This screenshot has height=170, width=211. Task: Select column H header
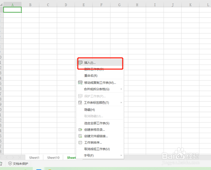pos(137,5)
